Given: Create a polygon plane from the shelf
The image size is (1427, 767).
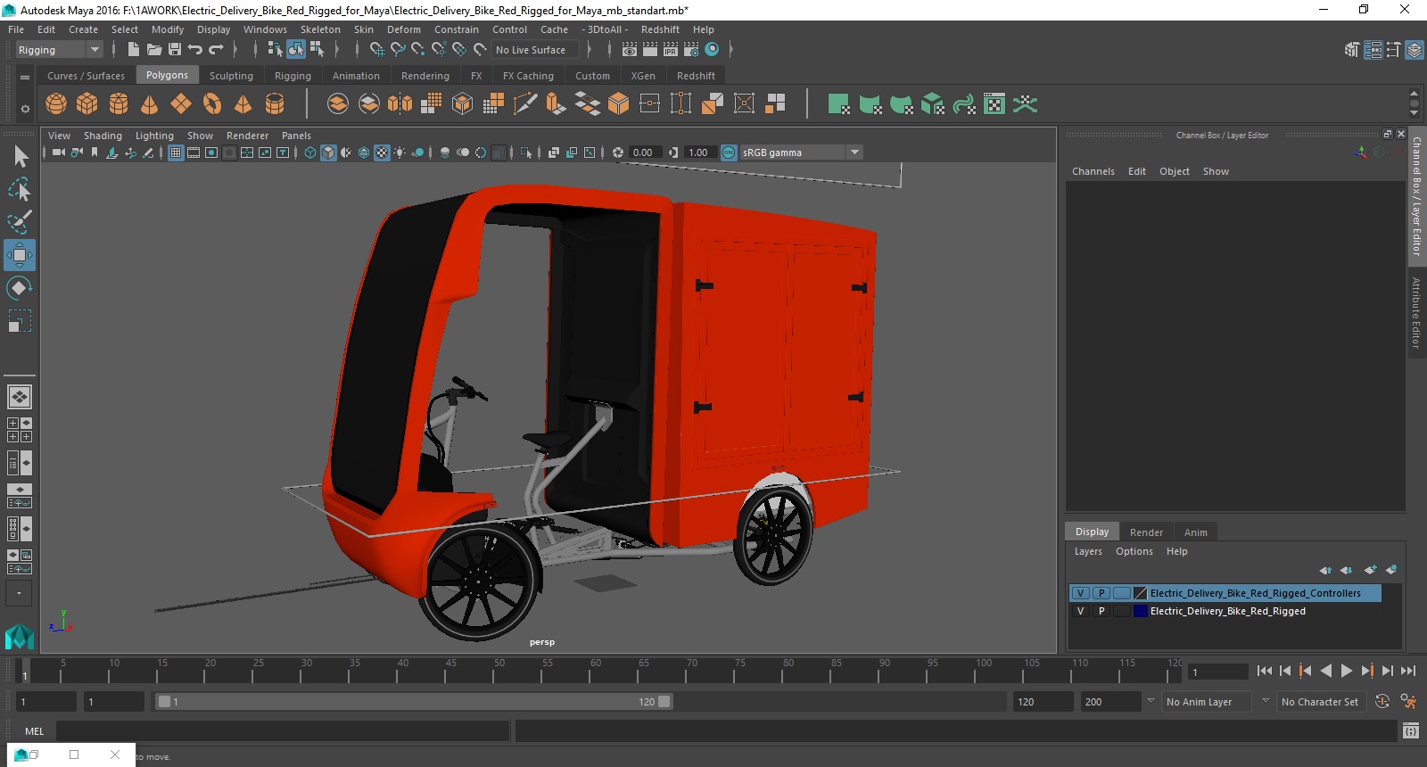Looking at the screenshot, I should pyautogui.click(x=181, y=104).
